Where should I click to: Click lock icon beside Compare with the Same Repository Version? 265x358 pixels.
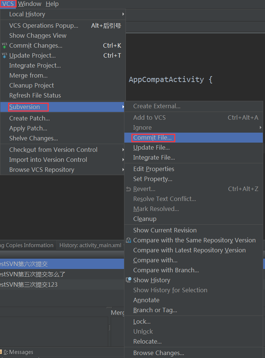128,240
